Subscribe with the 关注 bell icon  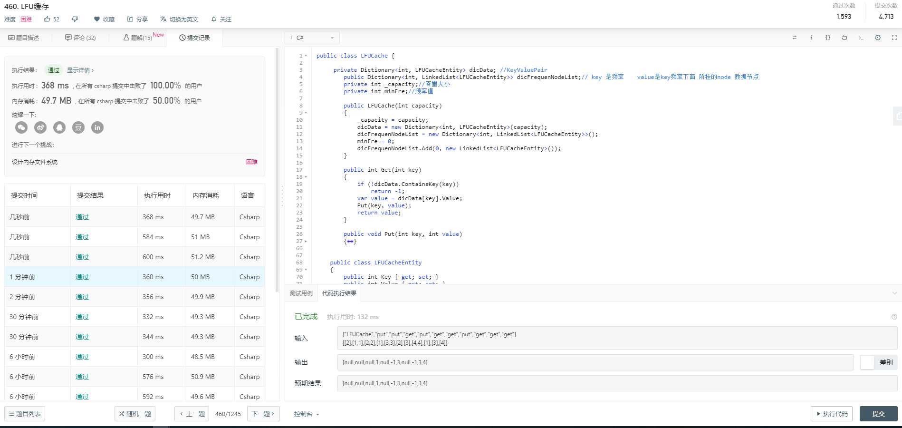(x=221, y=19)
